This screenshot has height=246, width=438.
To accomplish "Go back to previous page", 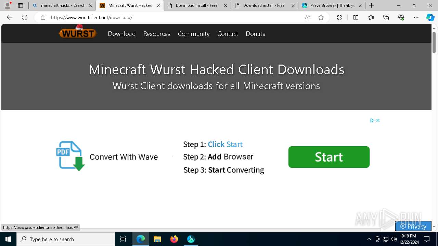I will [x=10, y=17].
